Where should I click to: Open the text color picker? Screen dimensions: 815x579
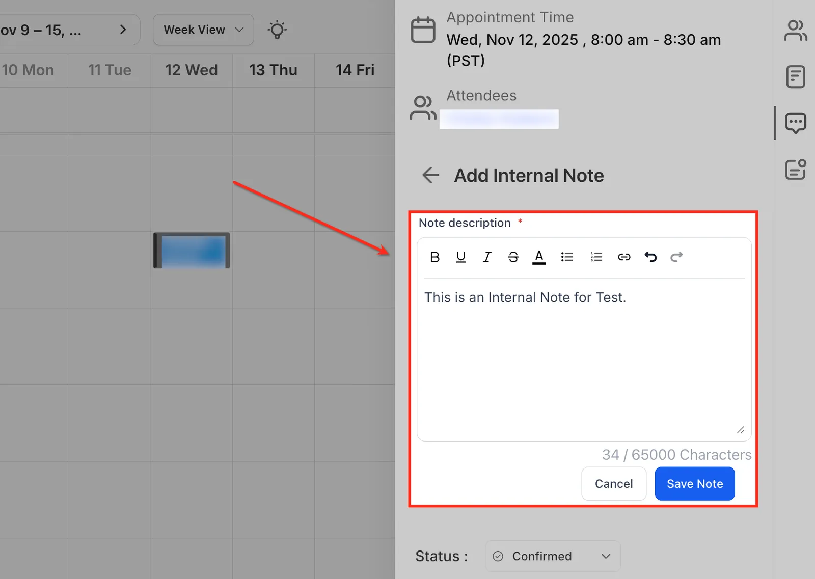pyautogui.click(x=539, y=257)
